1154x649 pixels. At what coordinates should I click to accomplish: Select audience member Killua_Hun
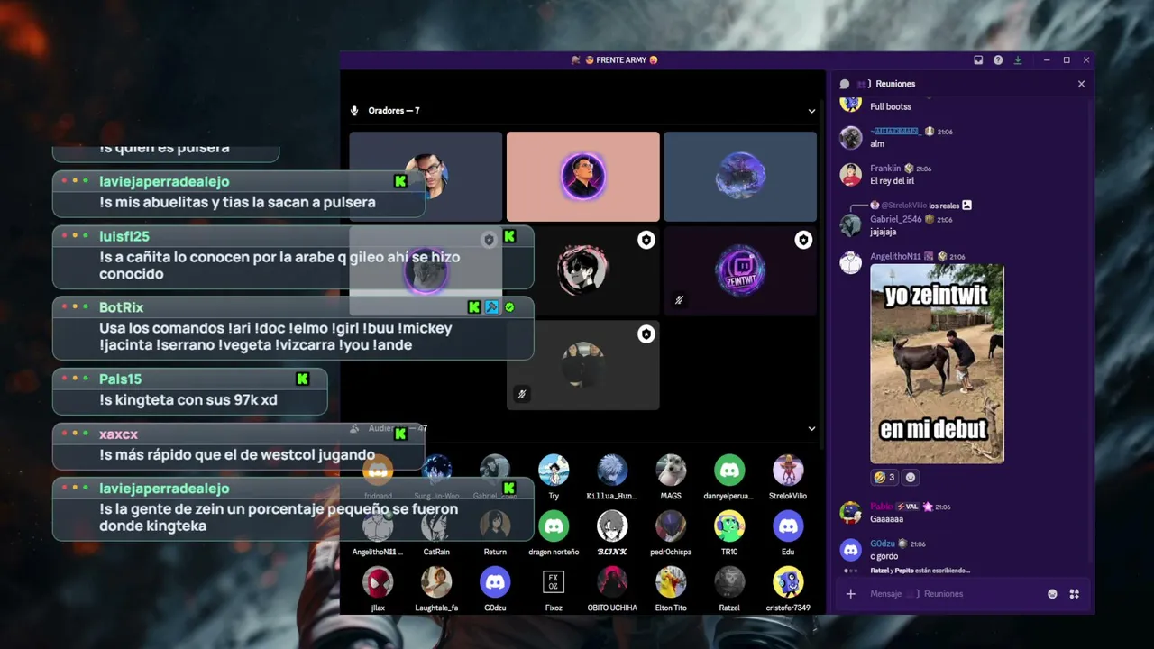coord(612,477)
